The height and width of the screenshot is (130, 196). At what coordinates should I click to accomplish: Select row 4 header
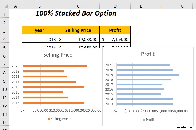pos(4,39)
